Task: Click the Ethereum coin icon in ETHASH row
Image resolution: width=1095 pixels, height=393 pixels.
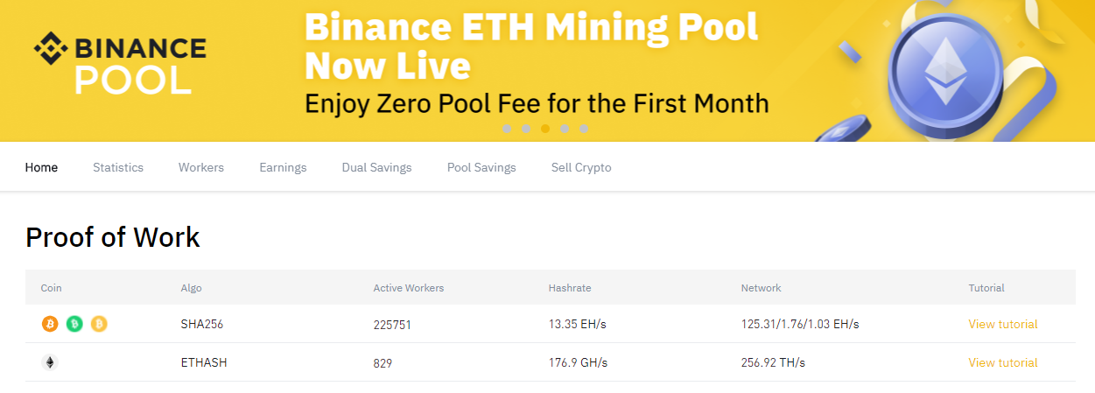Action: point(50,362)
